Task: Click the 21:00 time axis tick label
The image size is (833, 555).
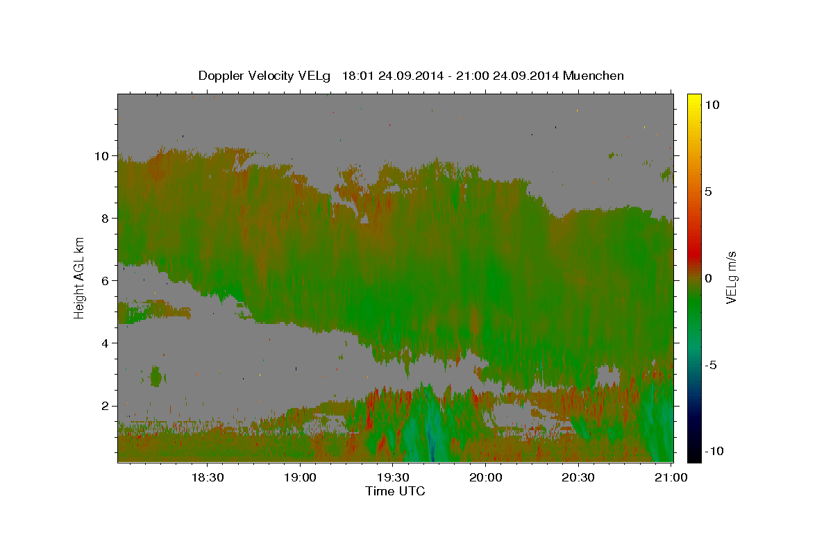Action: pos(671,478)
